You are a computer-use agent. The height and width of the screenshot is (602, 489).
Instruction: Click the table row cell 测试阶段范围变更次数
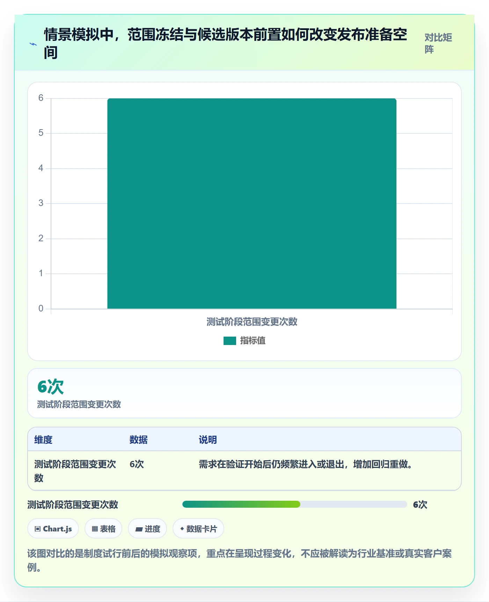point(75,471)
